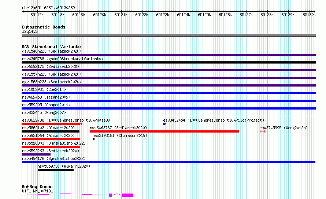Click the dgv1568n223 (Sedlazeck2020) label
Screen dimensions: 326x199
tap(52, 82)
